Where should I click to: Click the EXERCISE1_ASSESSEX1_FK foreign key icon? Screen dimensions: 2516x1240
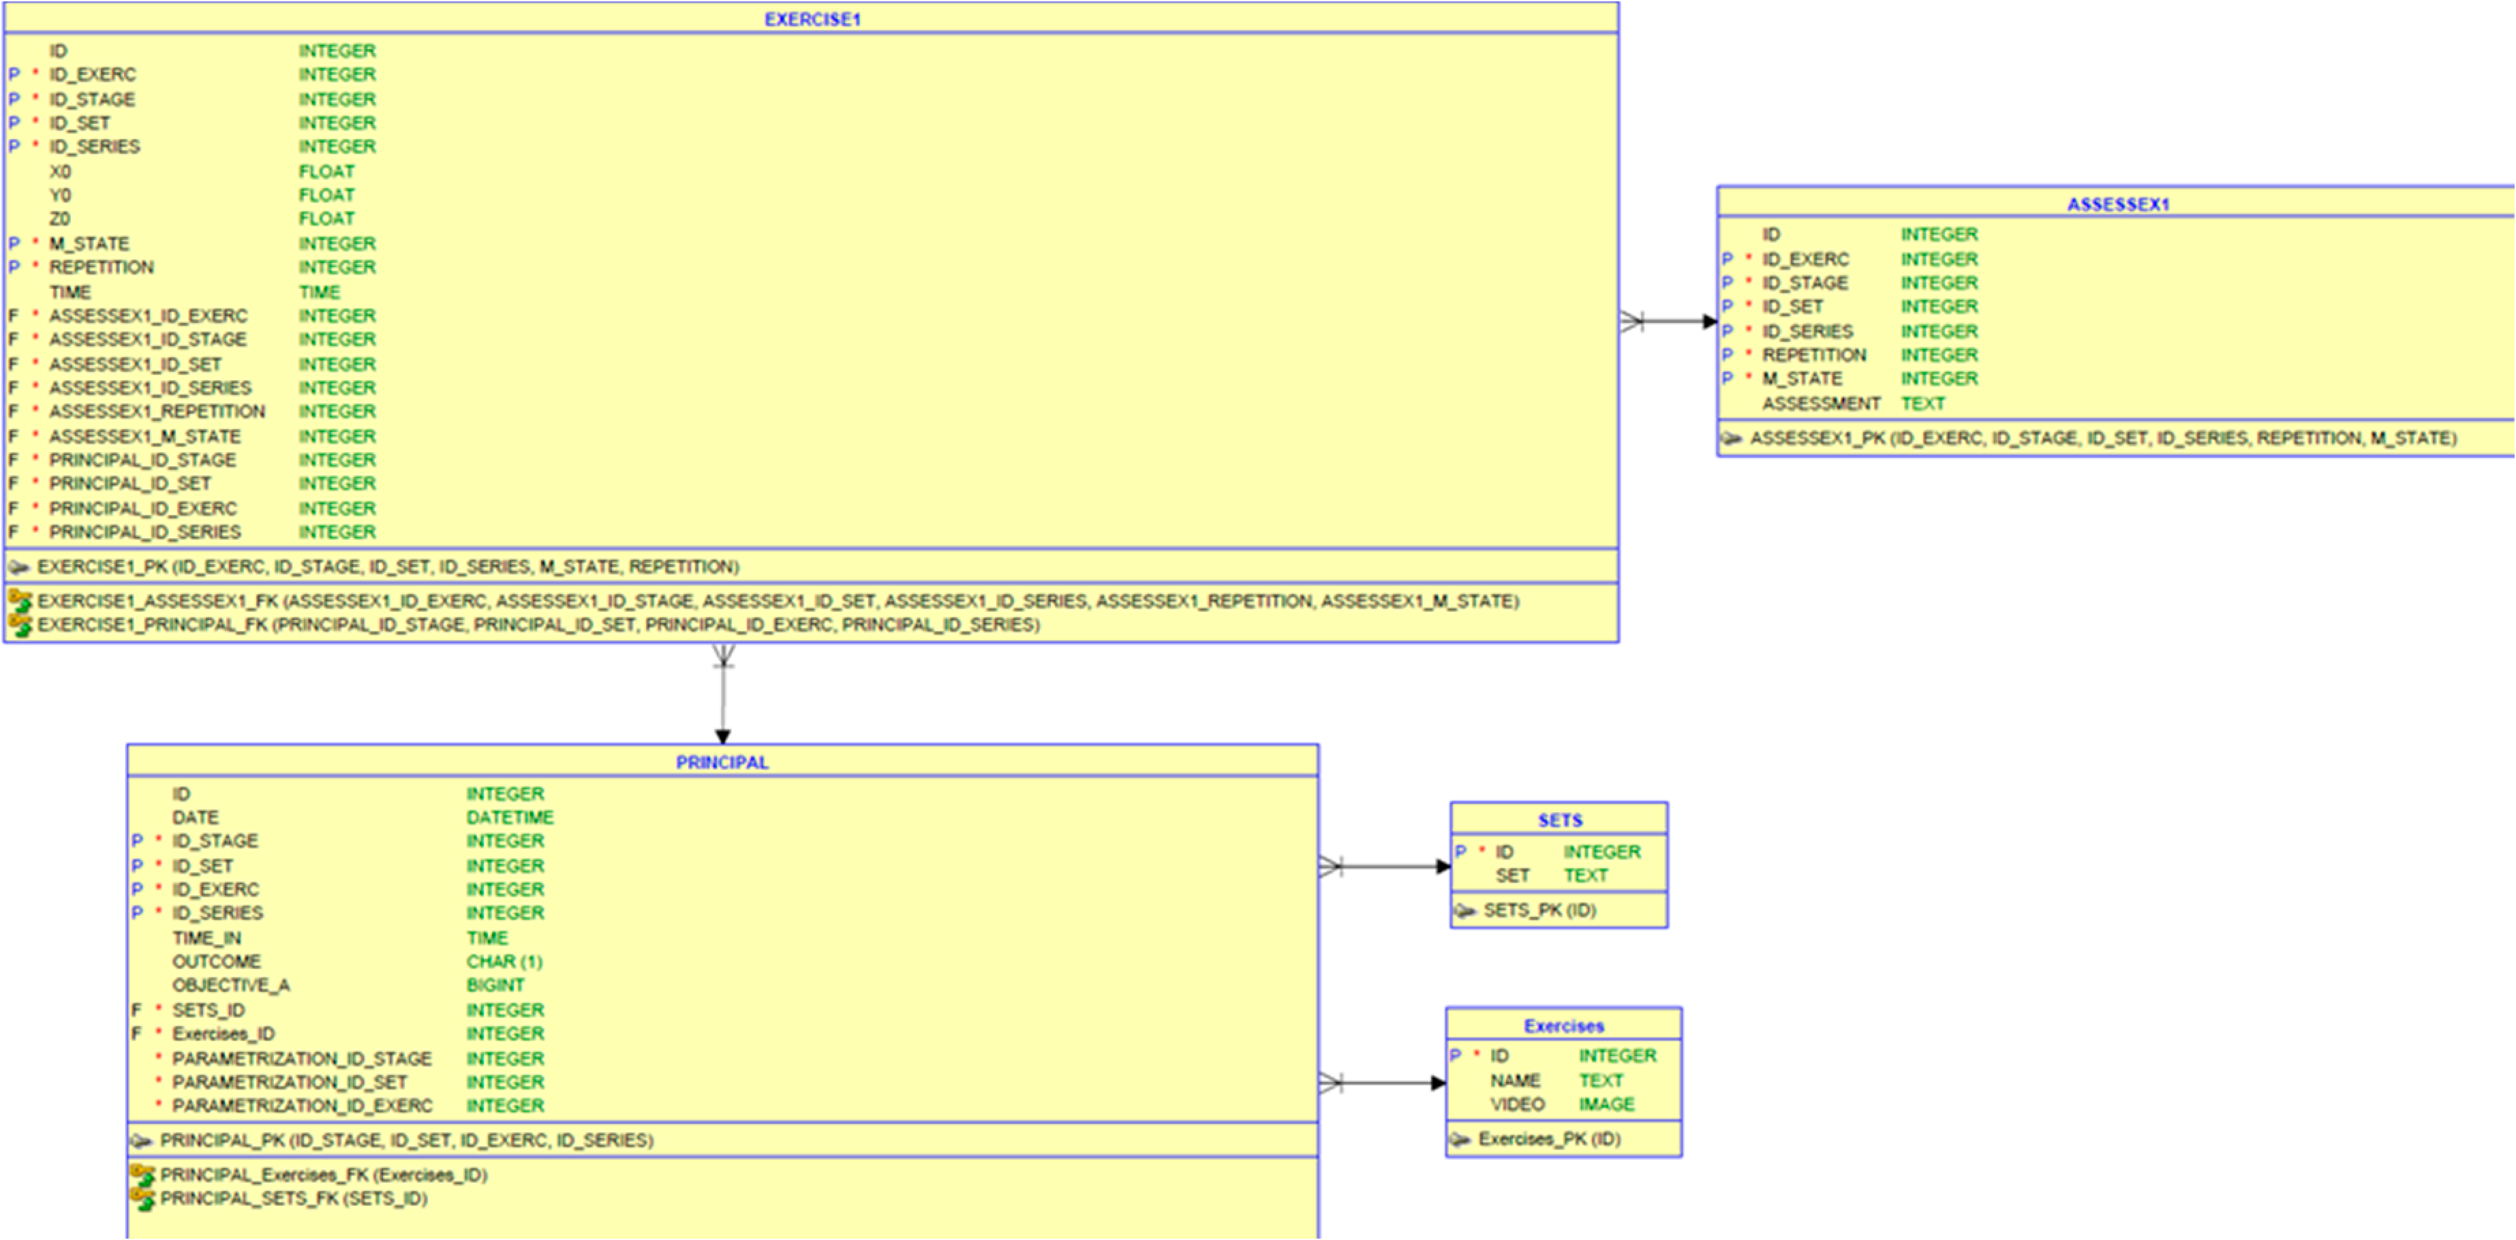coord(20,600)
